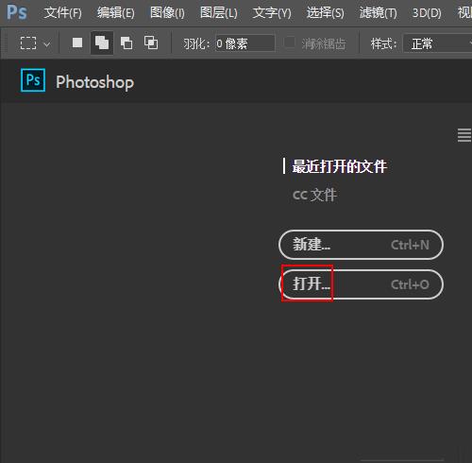The height and width of the screenshot is (463, 472).
Task: Select the New selection mode icon
Action: point(77,43)
